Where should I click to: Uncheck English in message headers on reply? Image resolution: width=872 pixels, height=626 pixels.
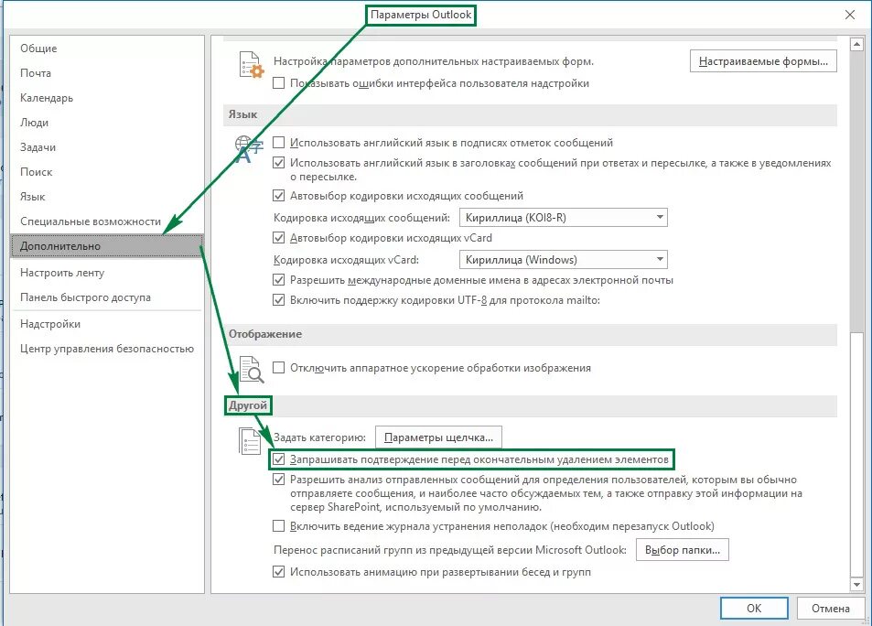tap(278, 163)
